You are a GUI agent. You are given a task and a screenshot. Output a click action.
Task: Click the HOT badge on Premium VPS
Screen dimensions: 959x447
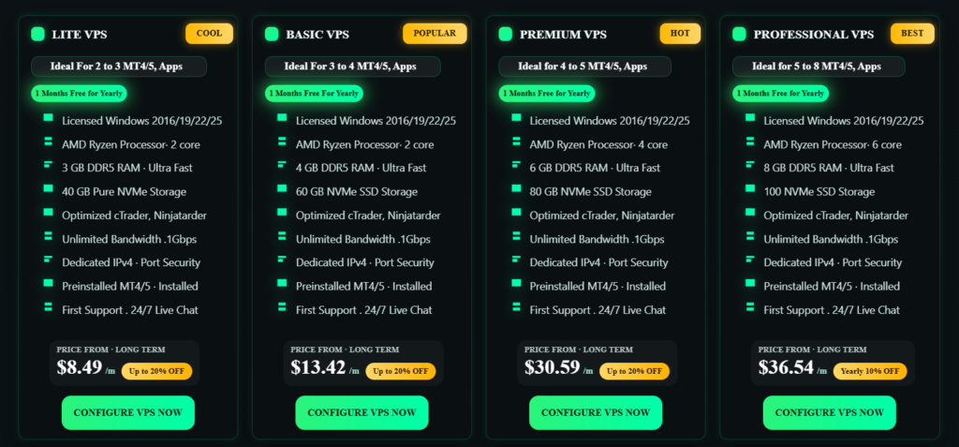(x=680, y=34)
